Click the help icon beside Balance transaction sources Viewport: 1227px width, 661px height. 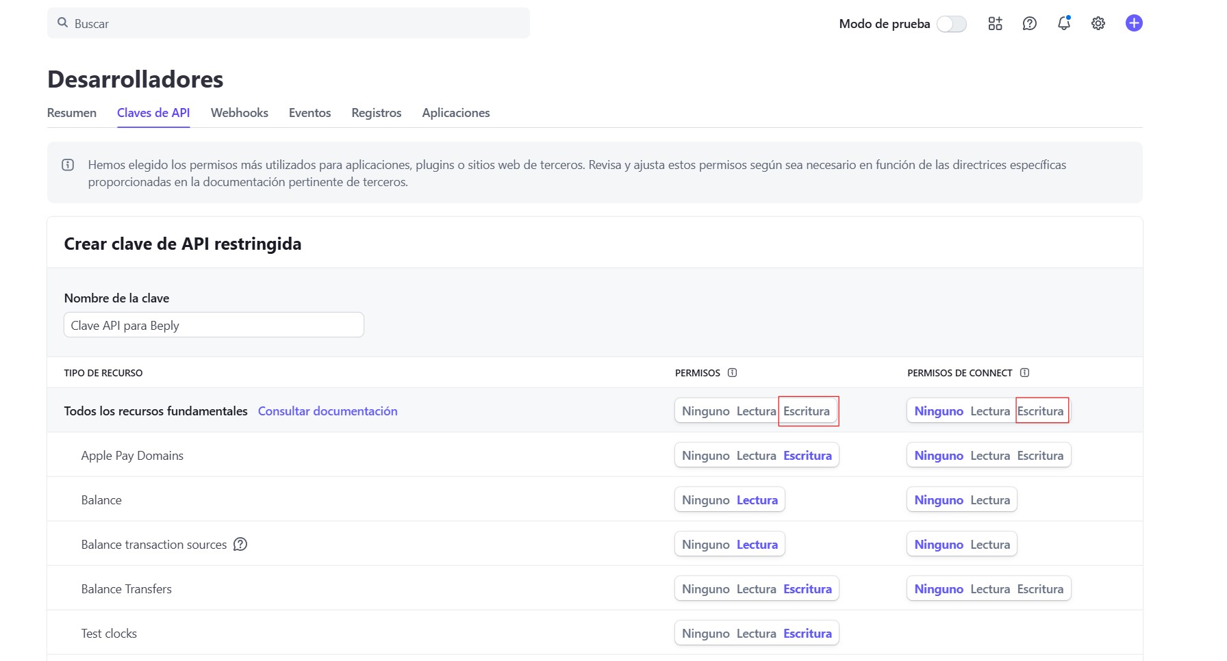(240, 544)
